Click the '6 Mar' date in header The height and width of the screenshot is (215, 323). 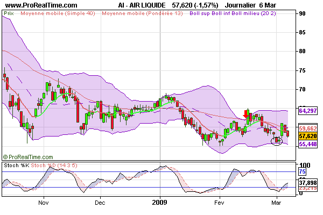click(268, 5)
